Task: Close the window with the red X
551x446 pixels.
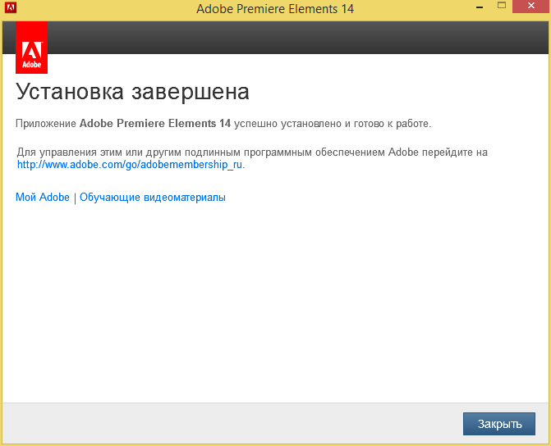Action: [x=531, y=6]
